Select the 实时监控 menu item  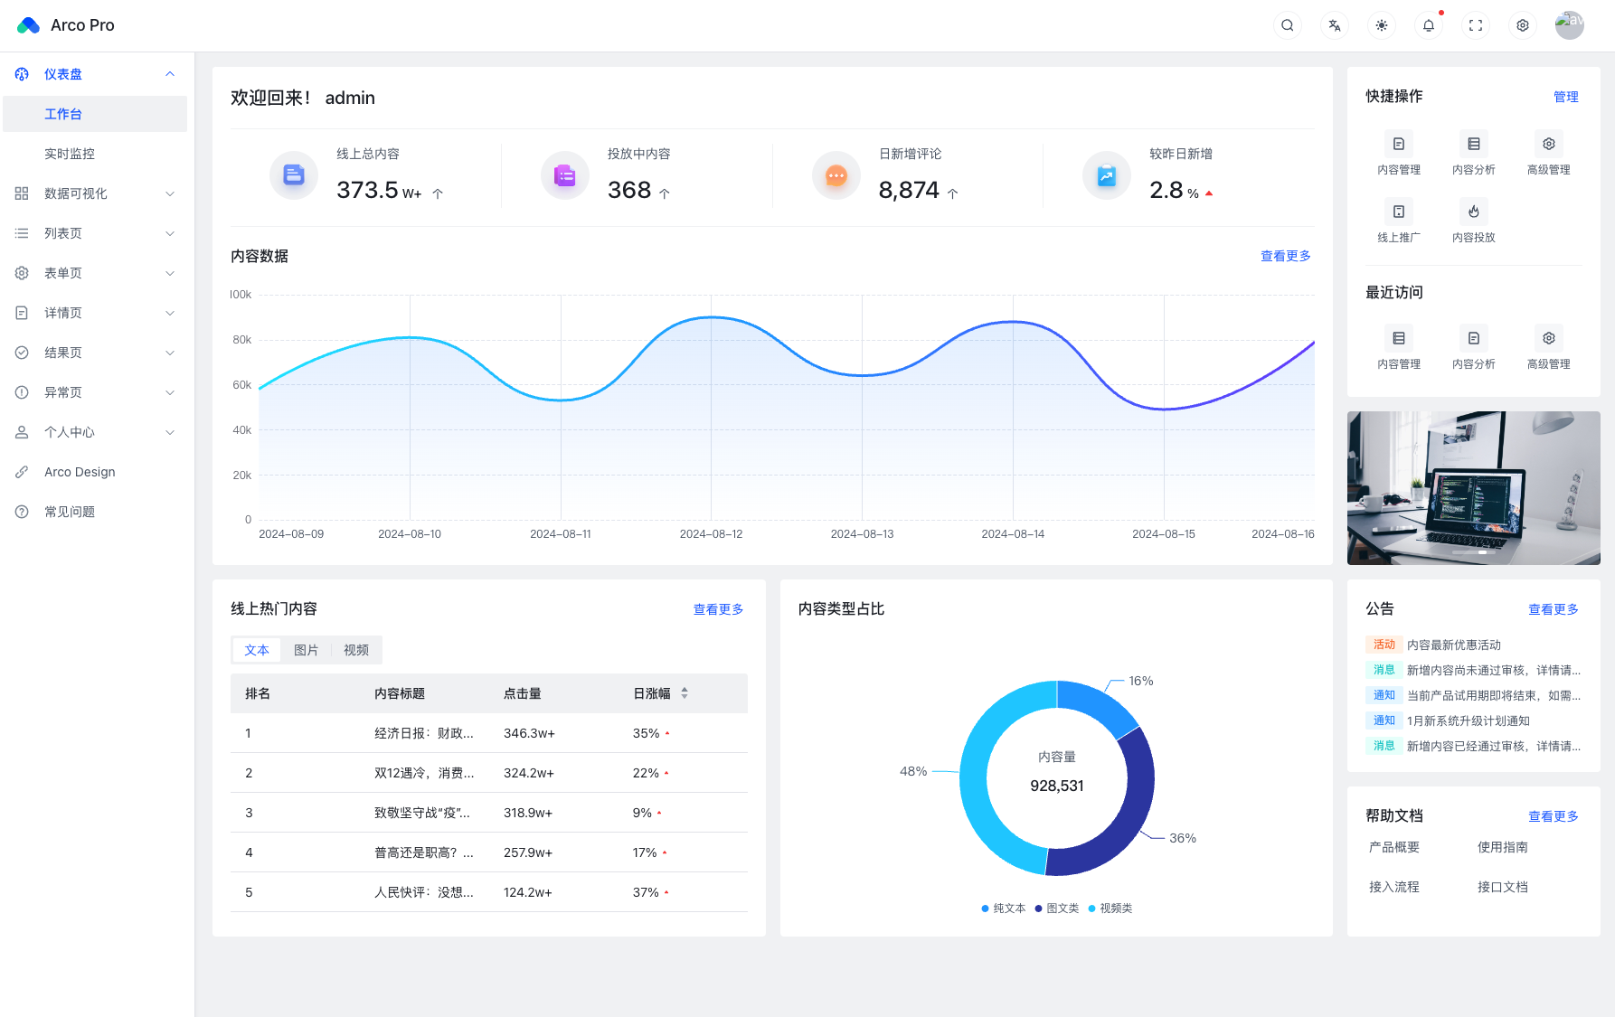click(x=95, y=154)
